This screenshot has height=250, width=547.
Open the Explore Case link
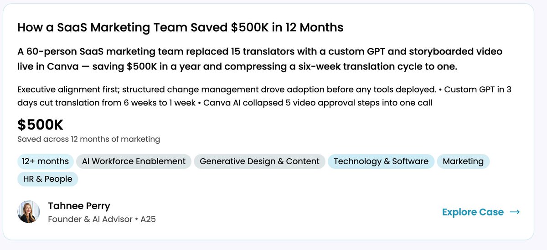pos(481,212)
